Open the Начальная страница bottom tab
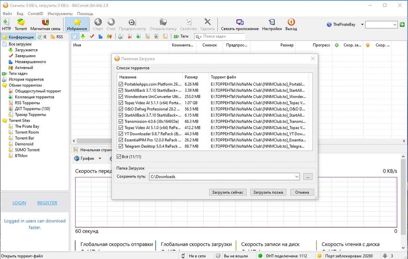This screenshot has height=259, width=408. point(92,150)
